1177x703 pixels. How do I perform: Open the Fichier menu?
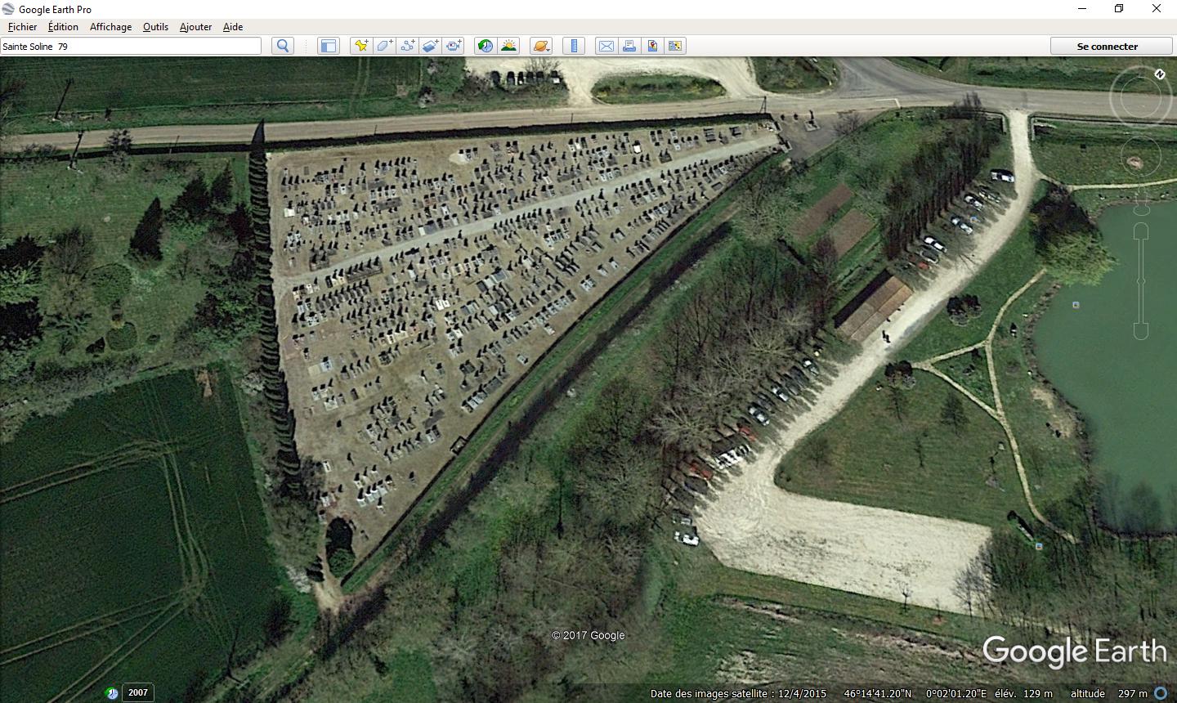(x=22, y=26)
